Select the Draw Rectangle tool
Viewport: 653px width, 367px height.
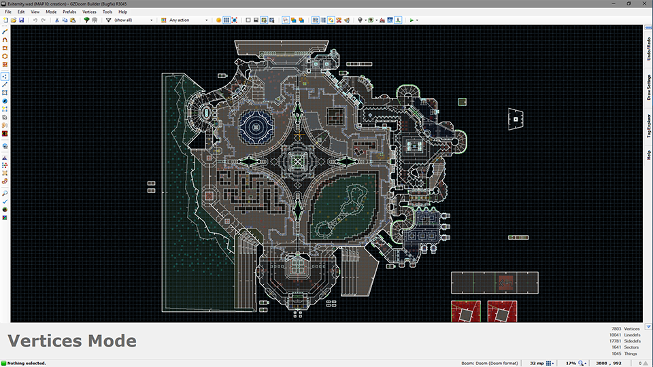pyautogui.click(x=5, y=48)
